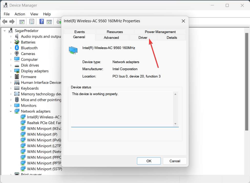Screen dimensions: 250x183
Task: Open the Help menu
Action: pos(47,14)
